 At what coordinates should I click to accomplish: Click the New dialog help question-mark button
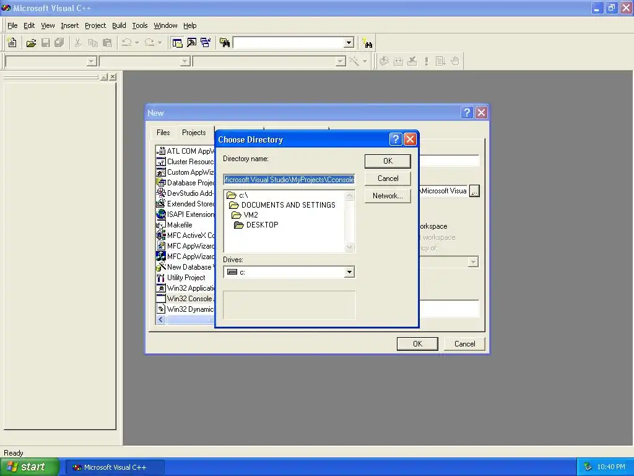(x=467, y=113)
